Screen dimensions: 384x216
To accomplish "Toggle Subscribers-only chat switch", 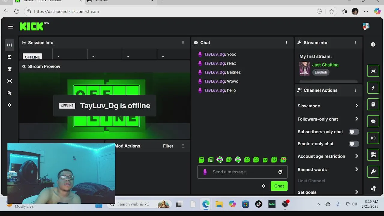I will click(354, 132).
